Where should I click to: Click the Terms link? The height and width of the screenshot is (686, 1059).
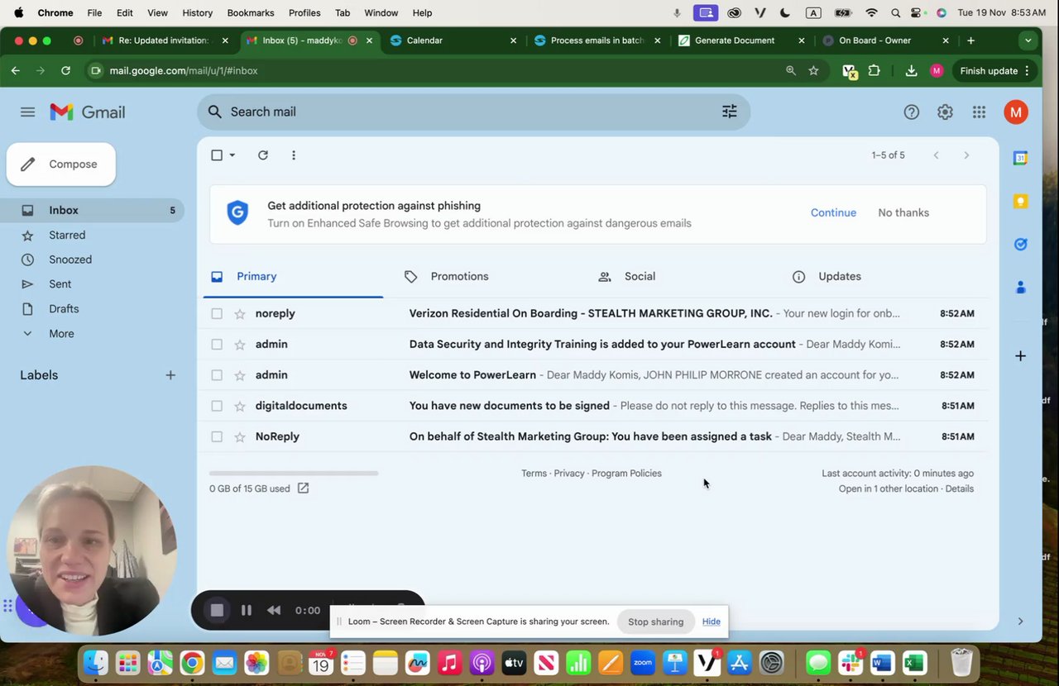(x=534, y=474)
